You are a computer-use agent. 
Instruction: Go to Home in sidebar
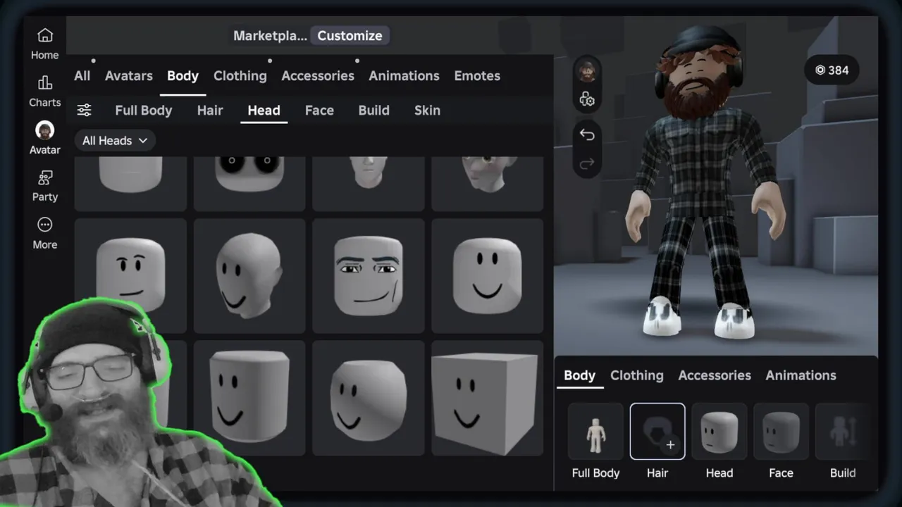44,44
